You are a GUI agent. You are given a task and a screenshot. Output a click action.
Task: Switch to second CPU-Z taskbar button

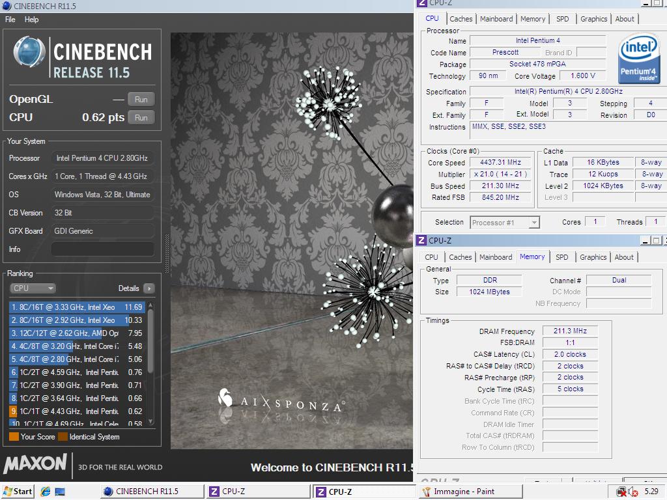364,492
